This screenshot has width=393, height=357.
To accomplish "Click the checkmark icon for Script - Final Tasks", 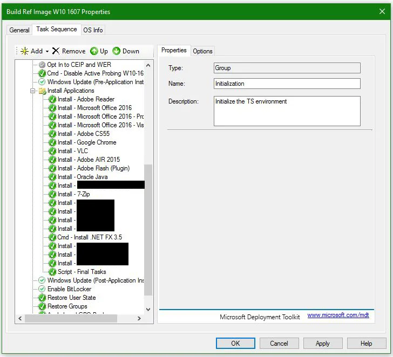I will [x=52, y=272].
